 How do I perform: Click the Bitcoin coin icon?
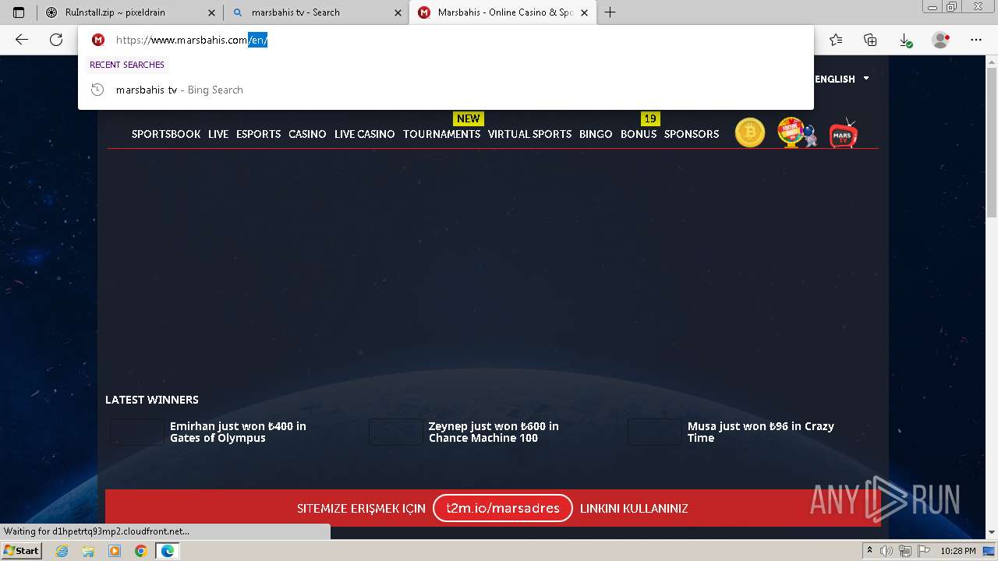(x=750, y=132)
